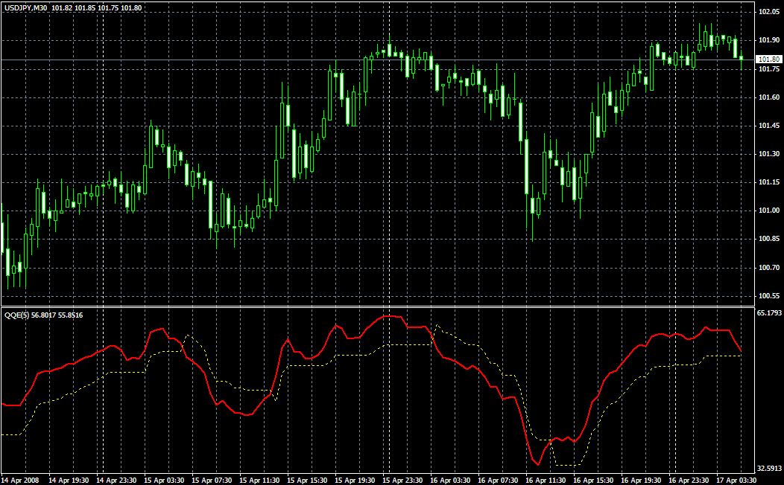Click the 100.85 price scale label
The width and height of the screenshot is (784, 485).
[x=769, y=239]
